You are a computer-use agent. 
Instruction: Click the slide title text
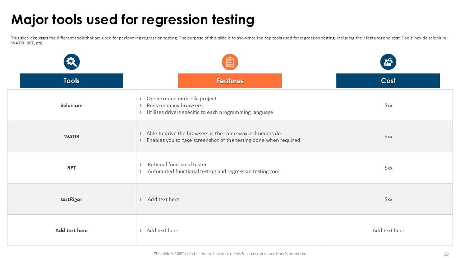tap(133, 19)
